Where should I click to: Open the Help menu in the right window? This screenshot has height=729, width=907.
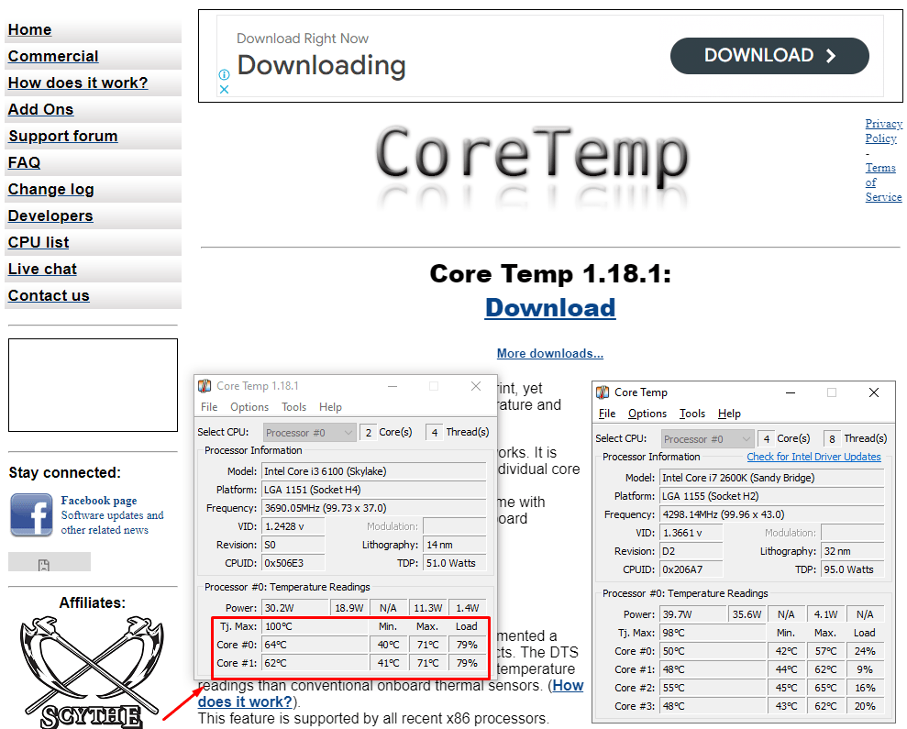pyautogui.click(x=729, y=413)
